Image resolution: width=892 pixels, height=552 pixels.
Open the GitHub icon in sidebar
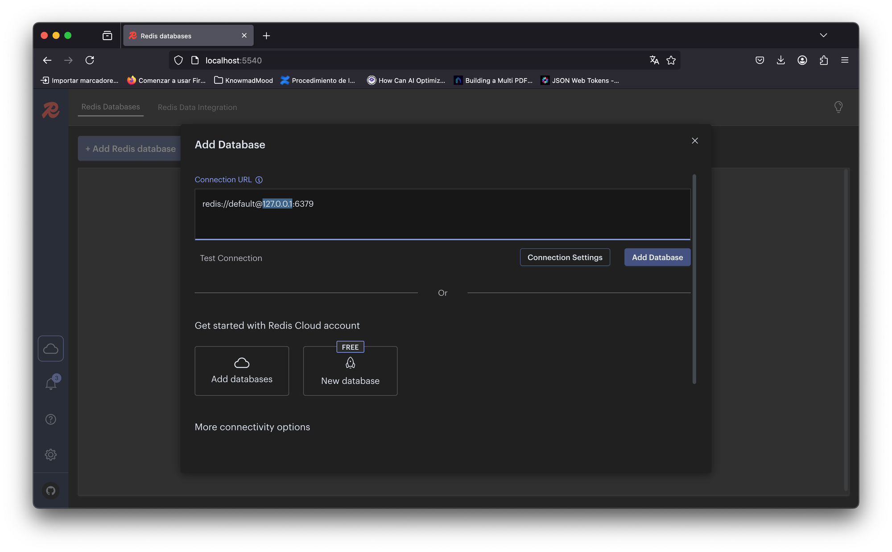point(51,490)
